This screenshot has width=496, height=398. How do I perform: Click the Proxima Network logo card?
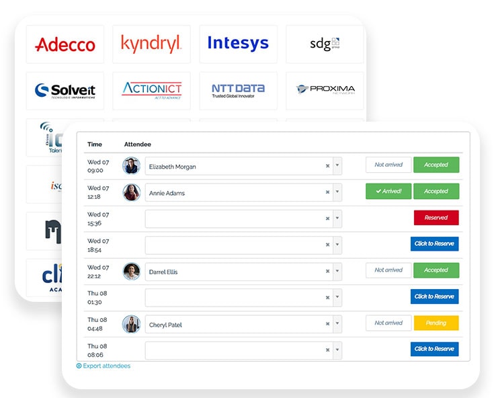[325, 91]
